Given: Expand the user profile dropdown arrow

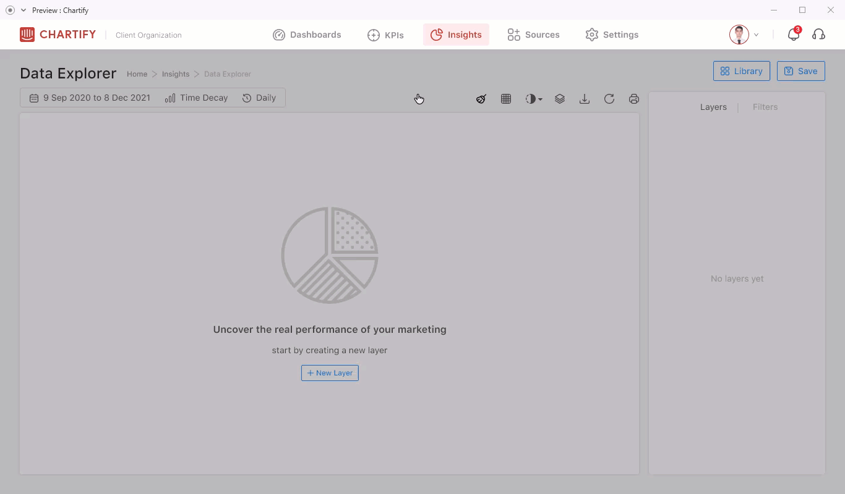Looking at the screenshot, I should click(x=756, y=35).
